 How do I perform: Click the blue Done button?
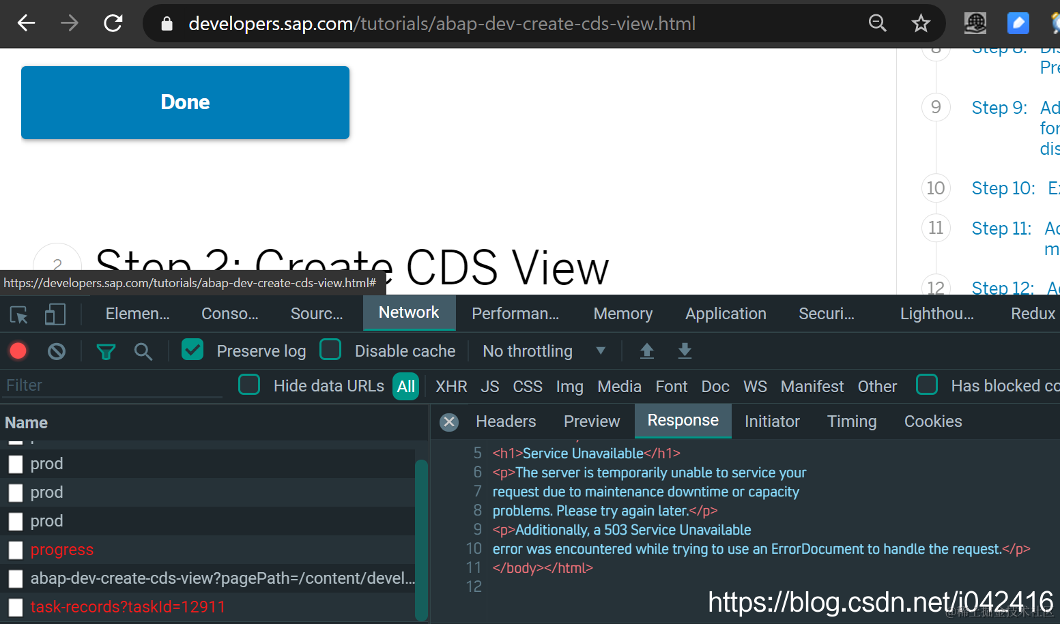tap(185, 102)
